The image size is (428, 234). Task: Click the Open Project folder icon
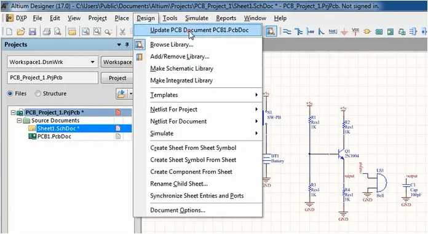[x=72, y=32]
